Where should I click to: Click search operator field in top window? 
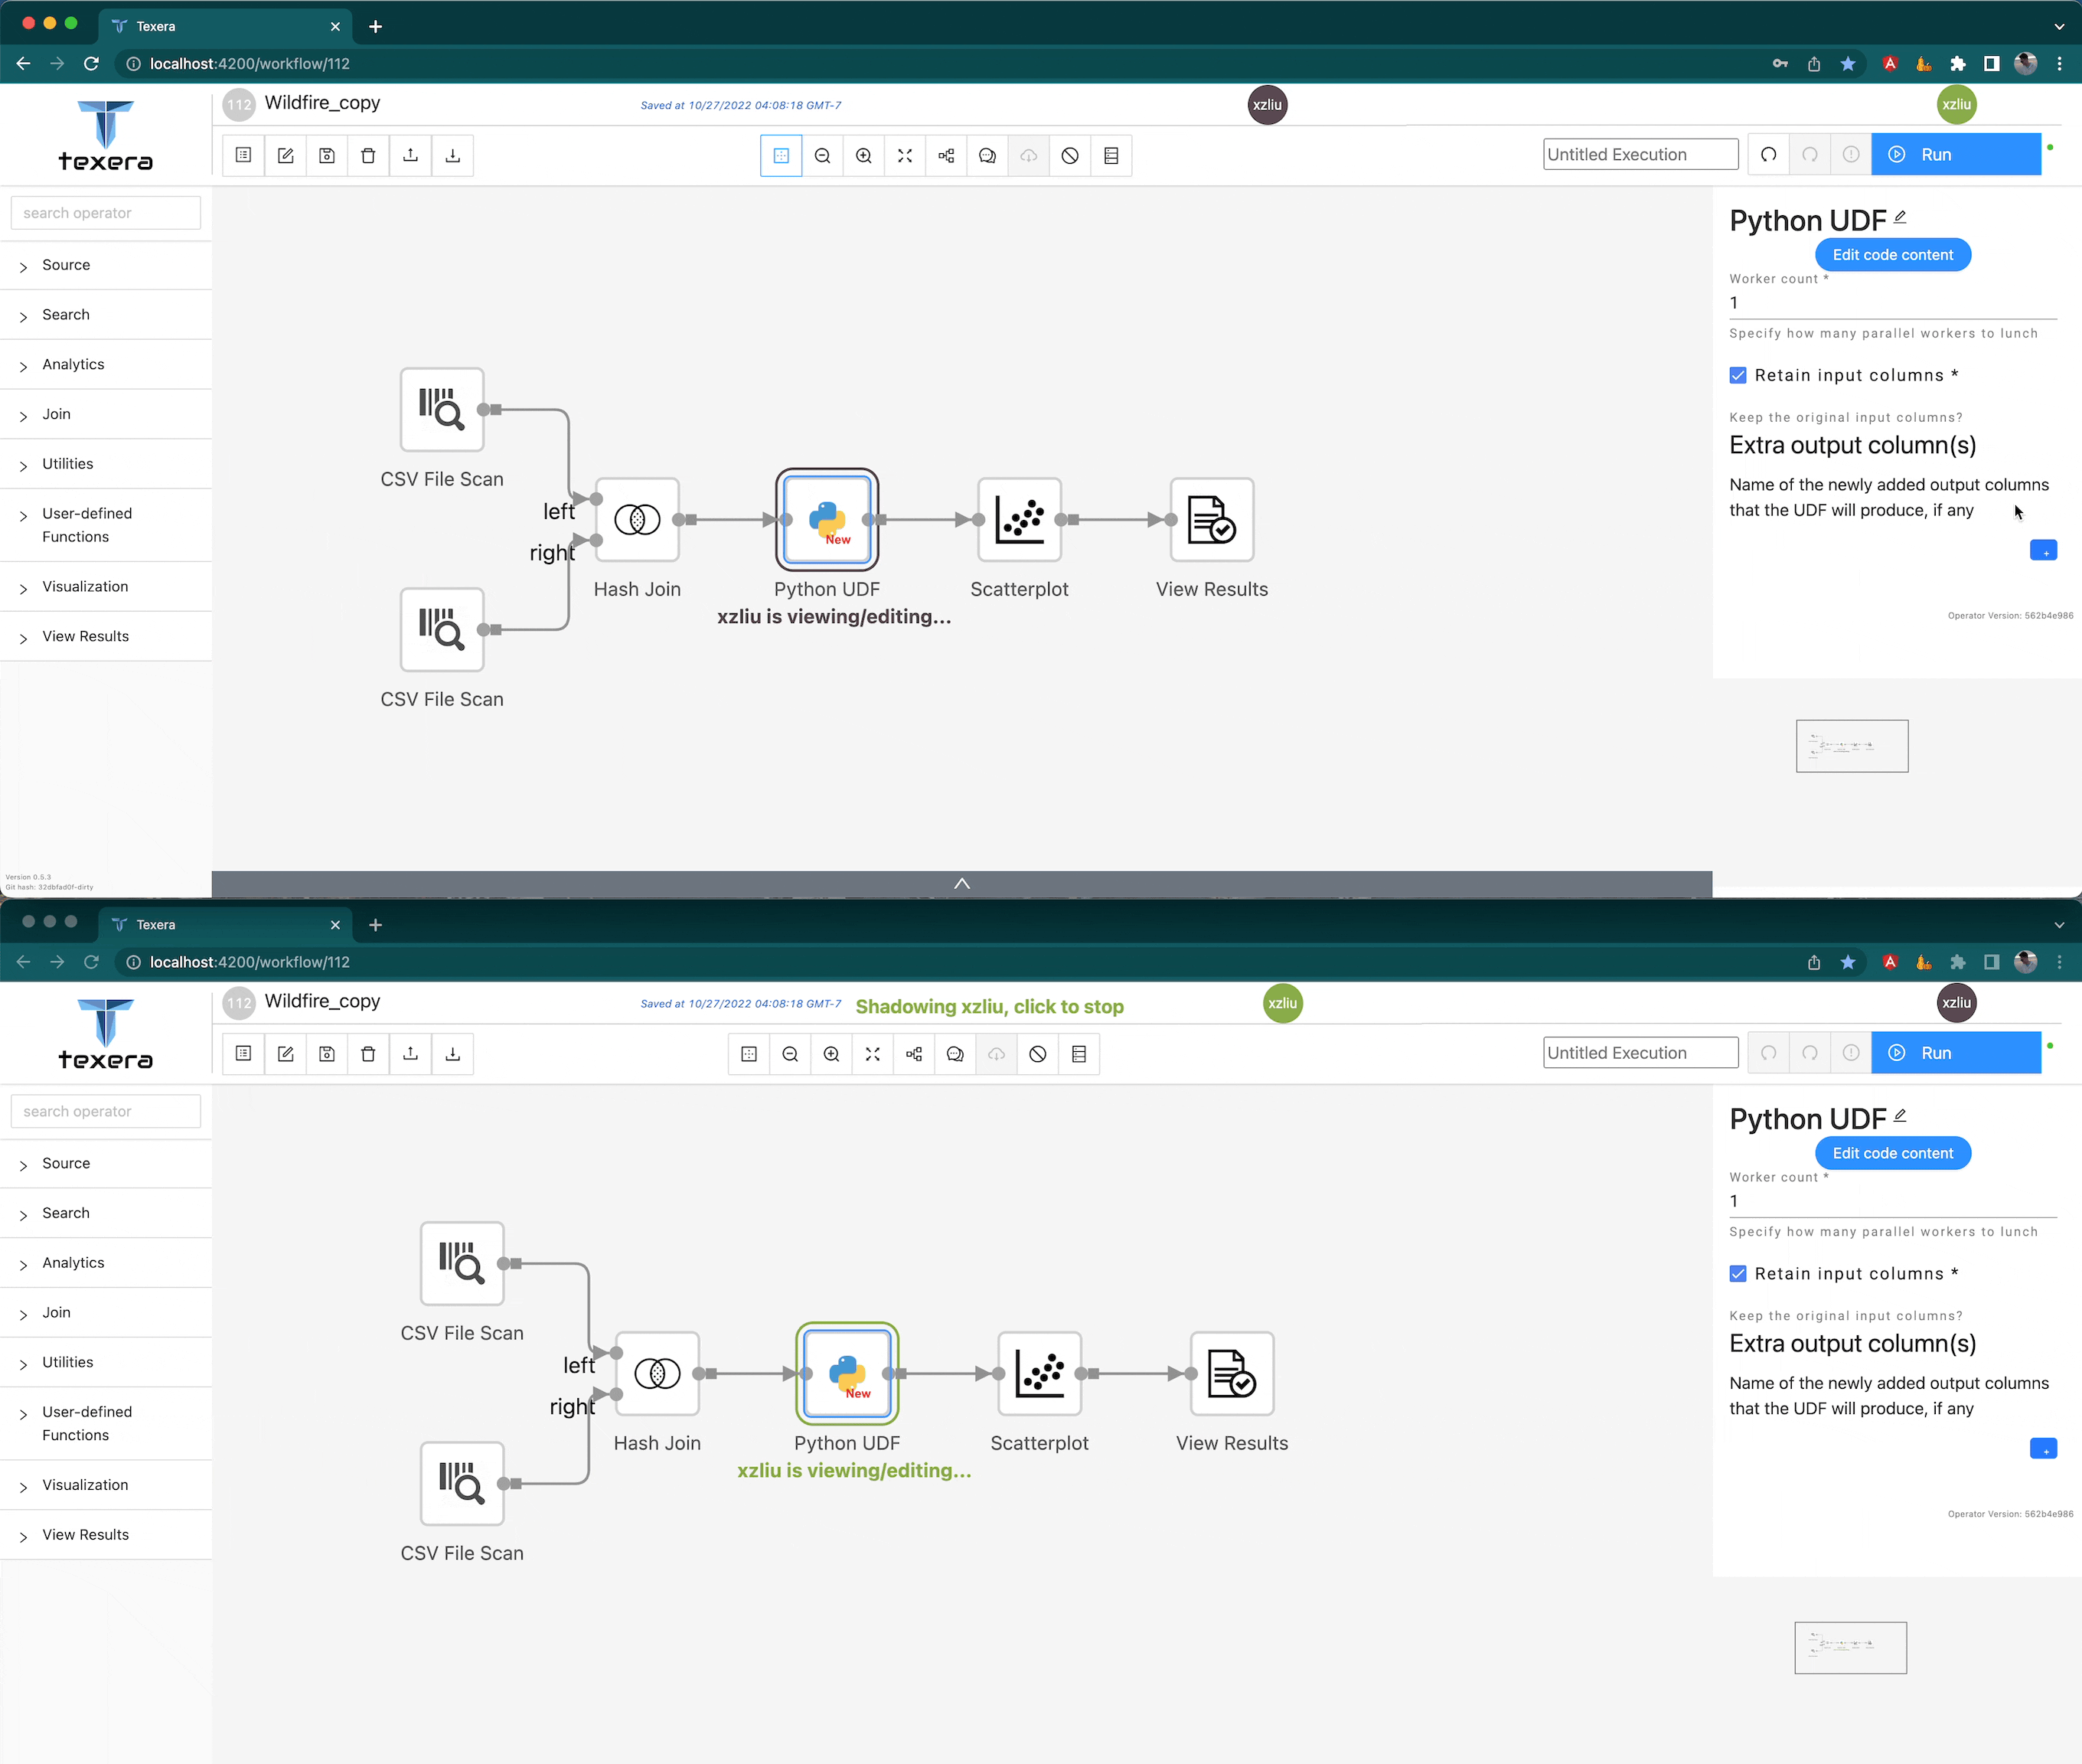point(106,213)
